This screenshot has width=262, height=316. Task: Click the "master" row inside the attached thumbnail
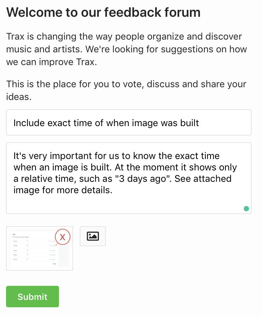pyautogui.click(x=34, y=250)
